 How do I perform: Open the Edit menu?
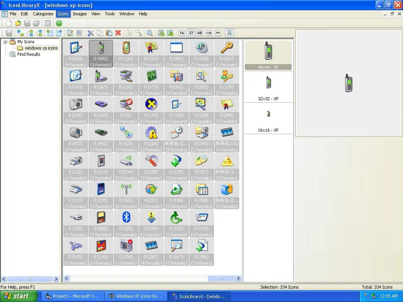click(x=24, y=14)
